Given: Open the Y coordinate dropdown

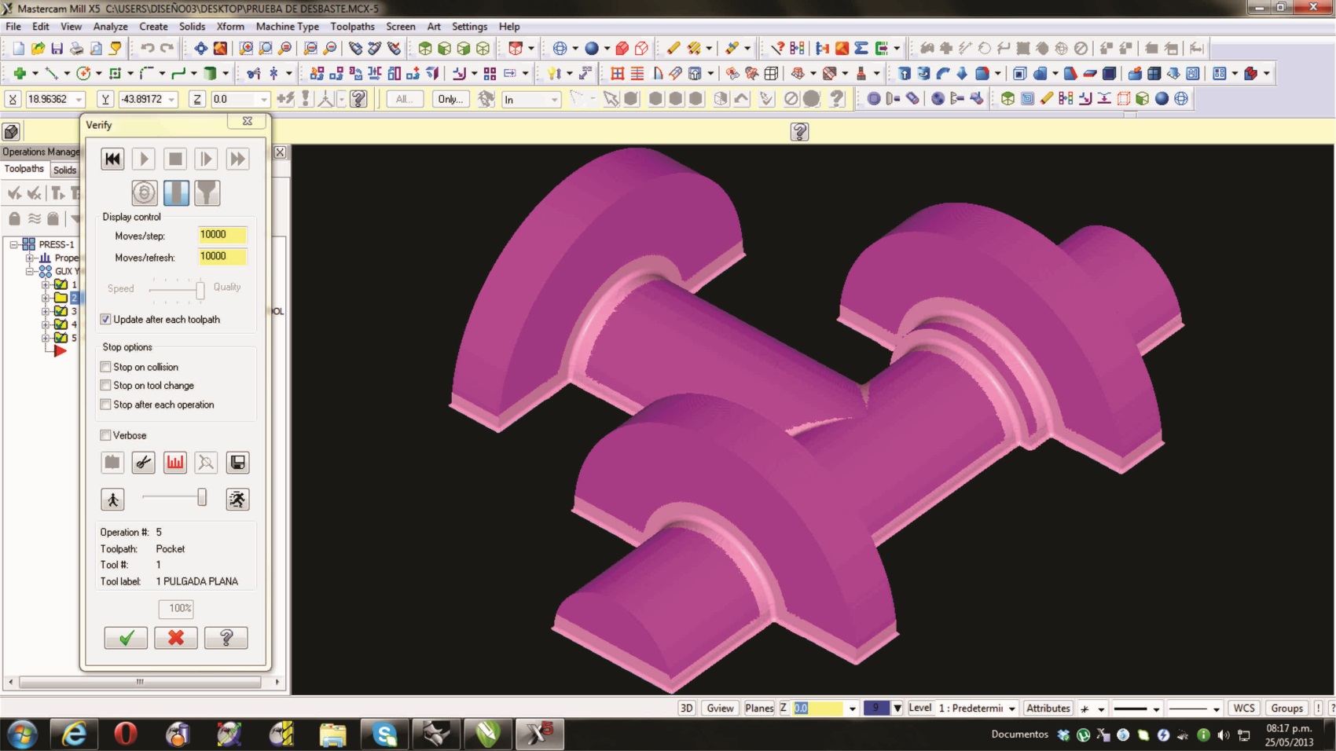Looking at the screenshot, I should 171,100.
